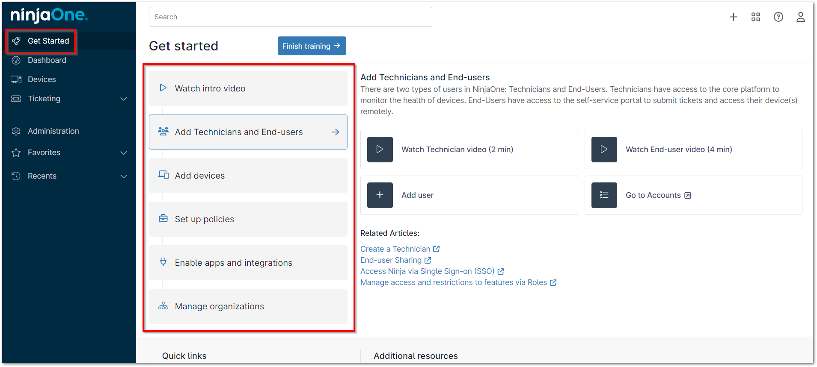
Task: Open the help question mark icon
Action: (778, 17)
